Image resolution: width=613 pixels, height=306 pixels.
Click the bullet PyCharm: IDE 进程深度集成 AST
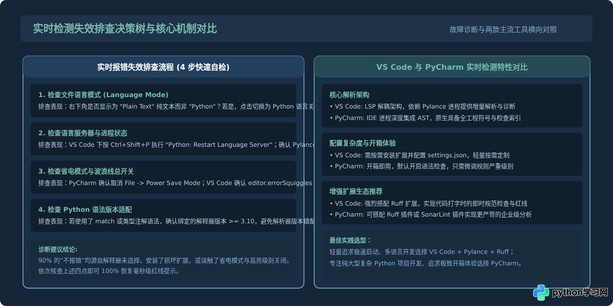point(425,117)
